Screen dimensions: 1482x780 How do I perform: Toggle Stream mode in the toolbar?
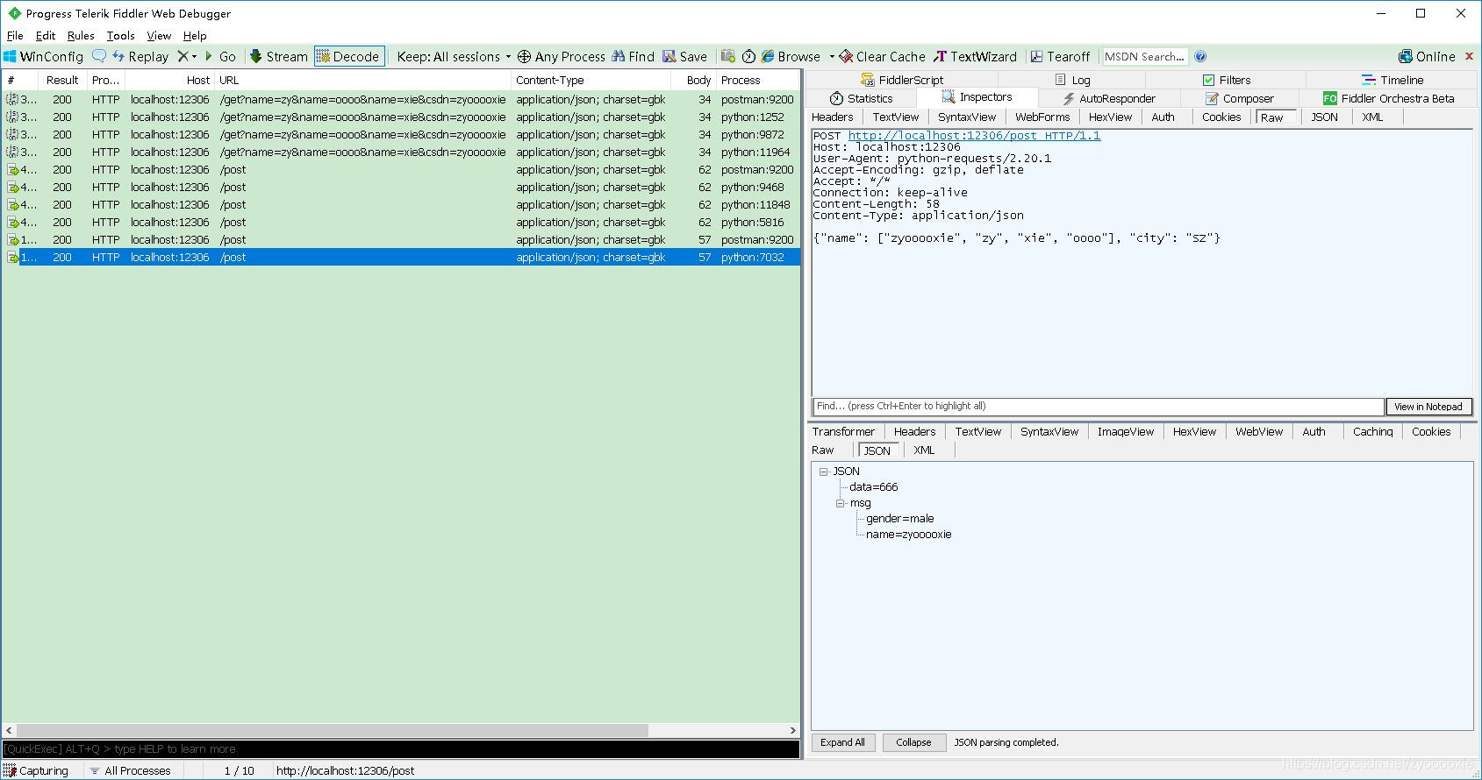278,56
